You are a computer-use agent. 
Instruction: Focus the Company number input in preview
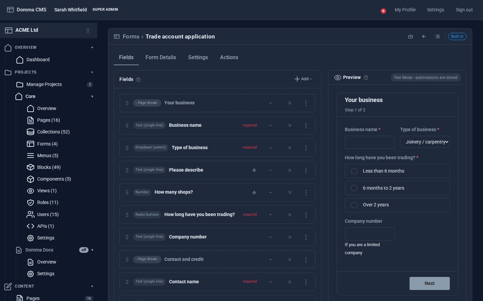click(370, 234)
